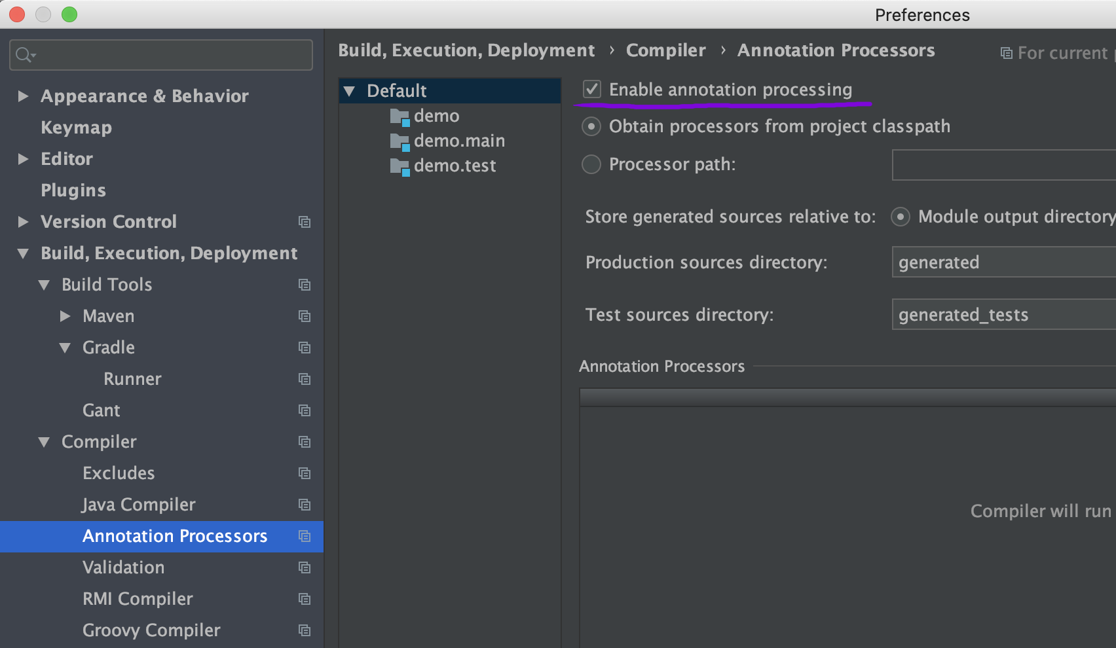Screen dimensions: 1116x648
Task: Disable the Enable annotation processing checkbox
Action: (592, 89)
